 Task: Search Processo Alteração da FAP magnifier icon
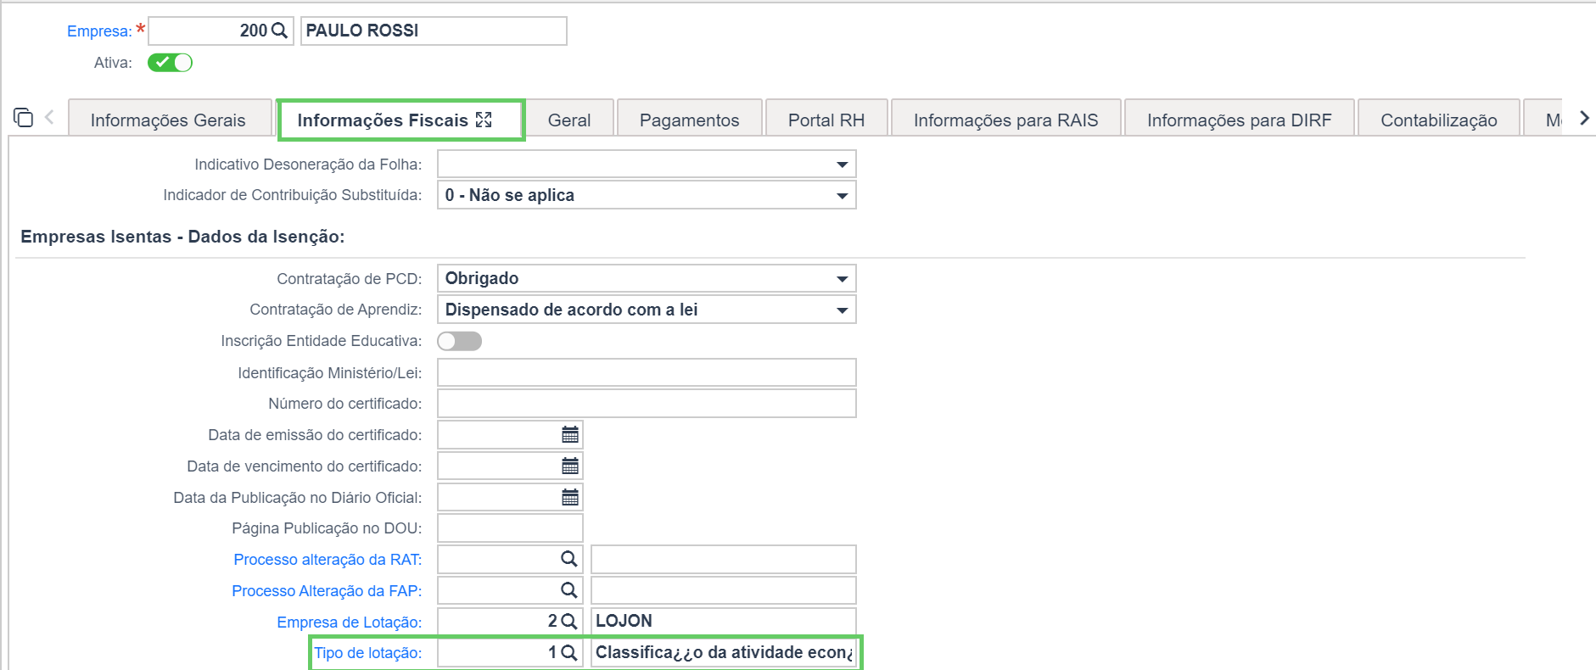click(569, 590)
